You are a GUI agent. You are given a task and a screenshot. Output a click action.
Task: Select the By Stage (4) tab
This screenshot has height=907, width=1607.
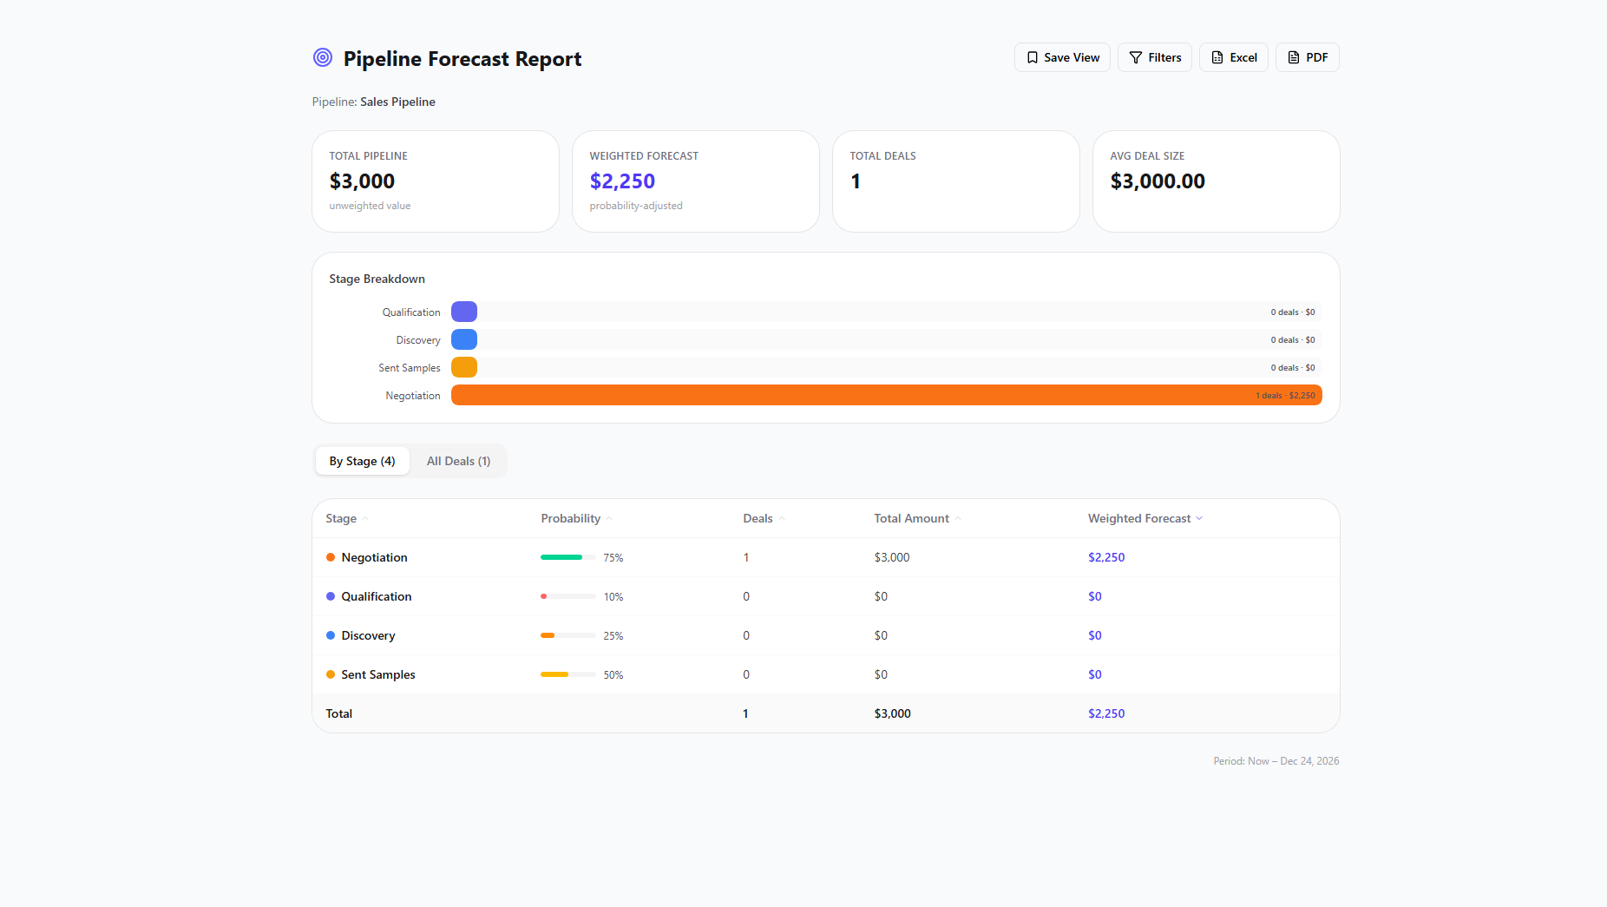[x=362, y=461]
